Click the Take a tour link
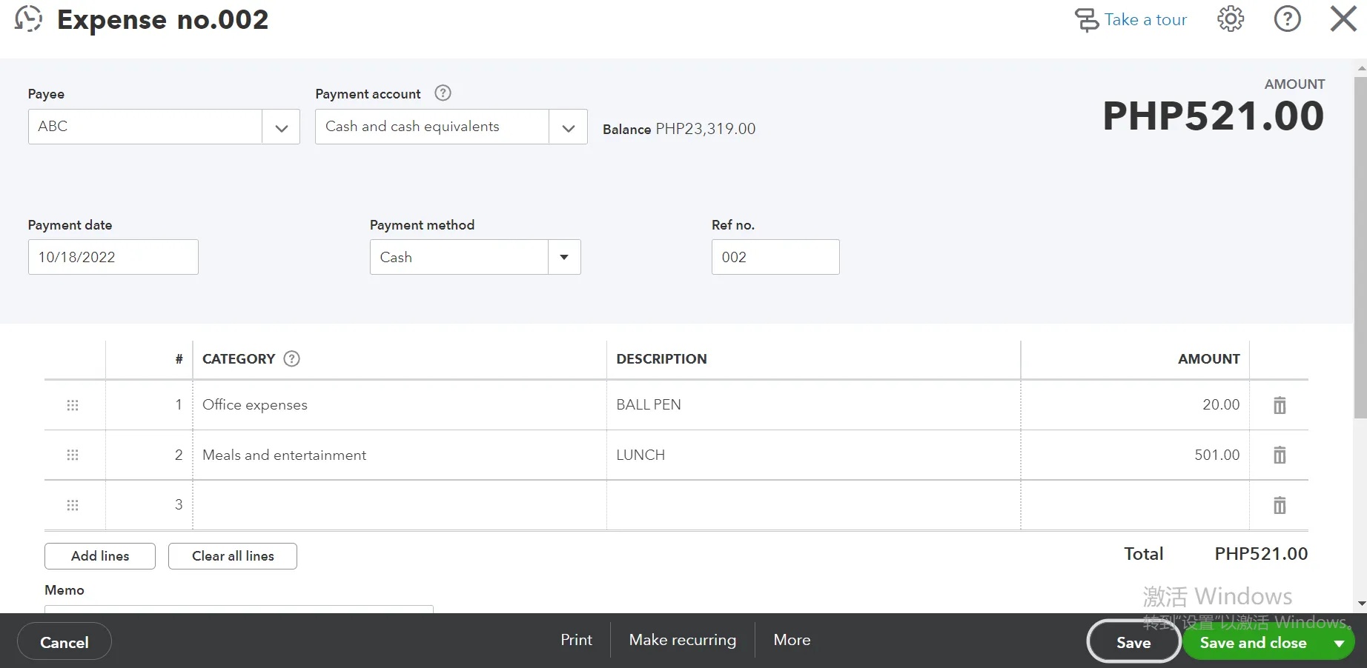Screen dimensions: 1367x668 tap(1145, 20)
